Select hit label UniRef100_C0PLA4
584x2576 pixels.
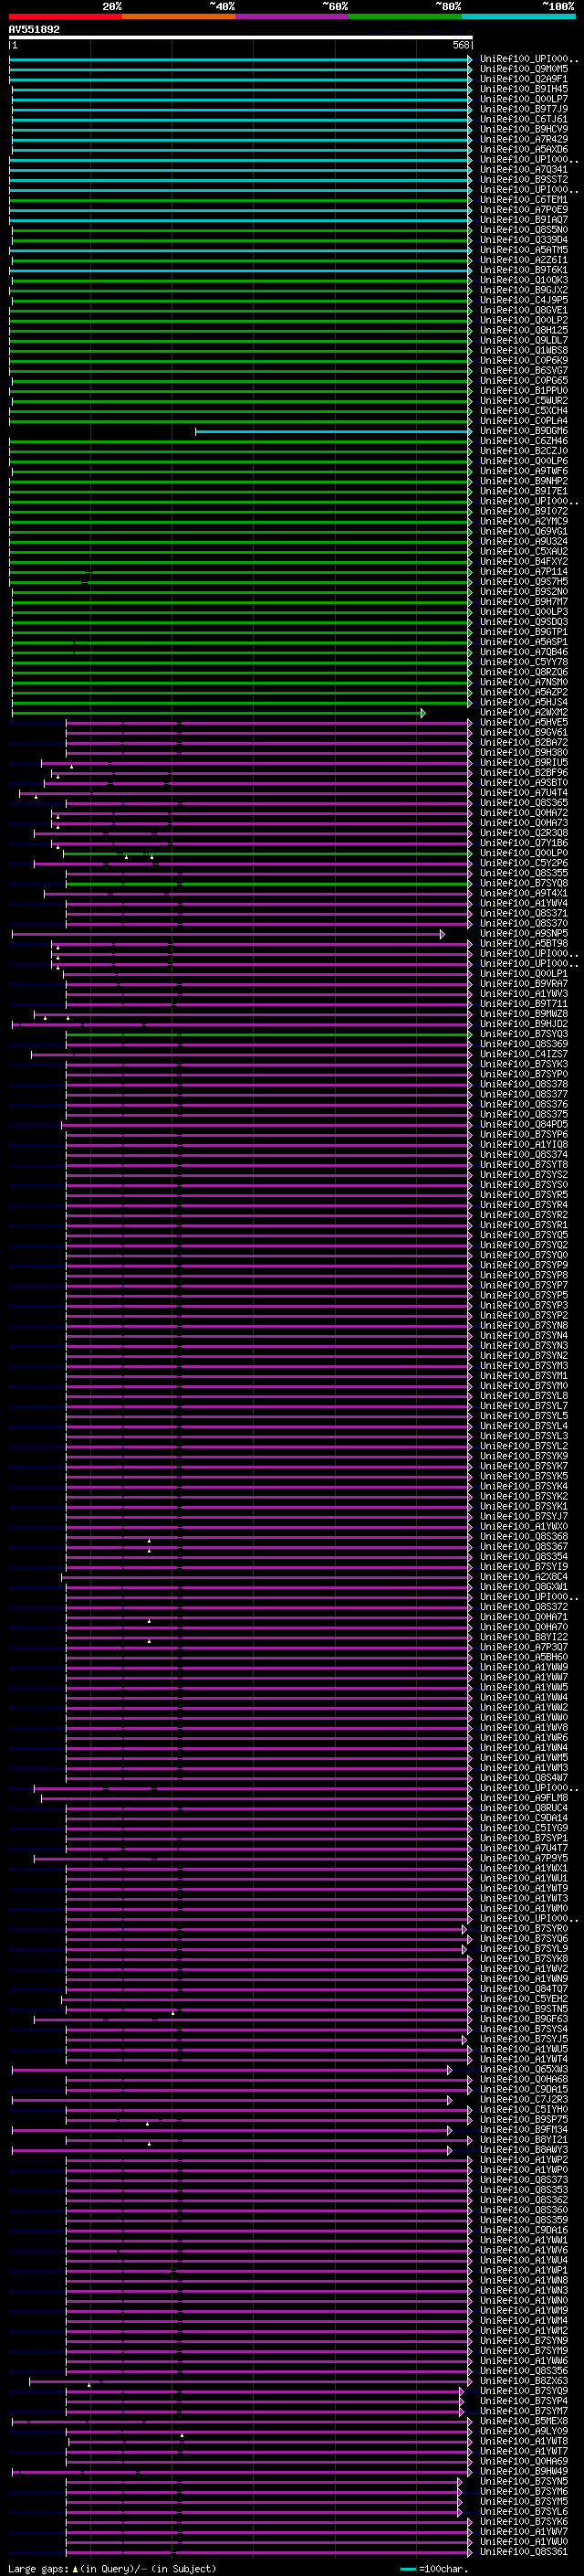[524, 421]
